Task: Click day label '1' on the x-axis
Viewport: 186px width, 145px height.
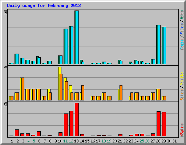Action: pos(12,141)
